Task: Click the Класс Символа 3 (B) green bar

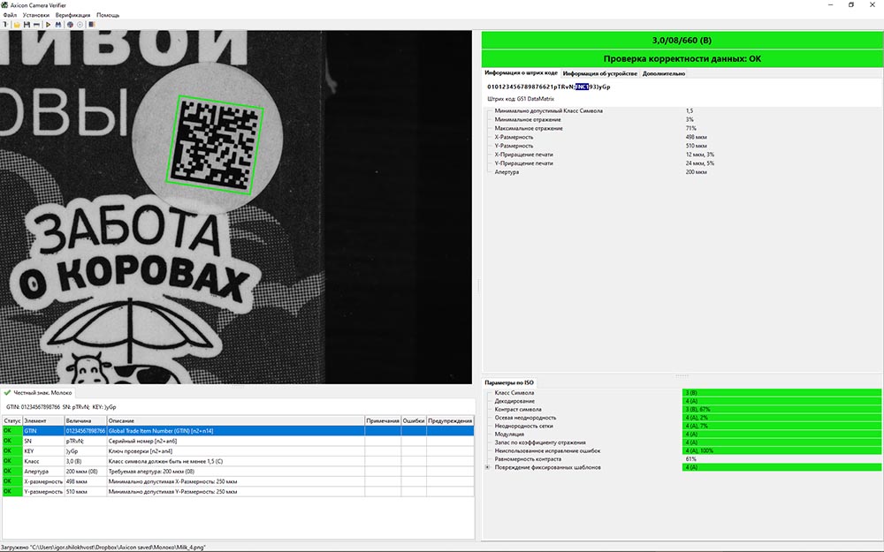Action: (781, 393)
